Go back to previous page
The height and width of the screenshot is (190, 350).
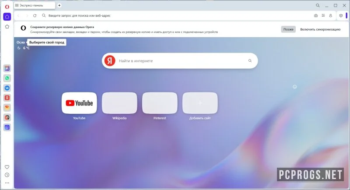(18, 16)
